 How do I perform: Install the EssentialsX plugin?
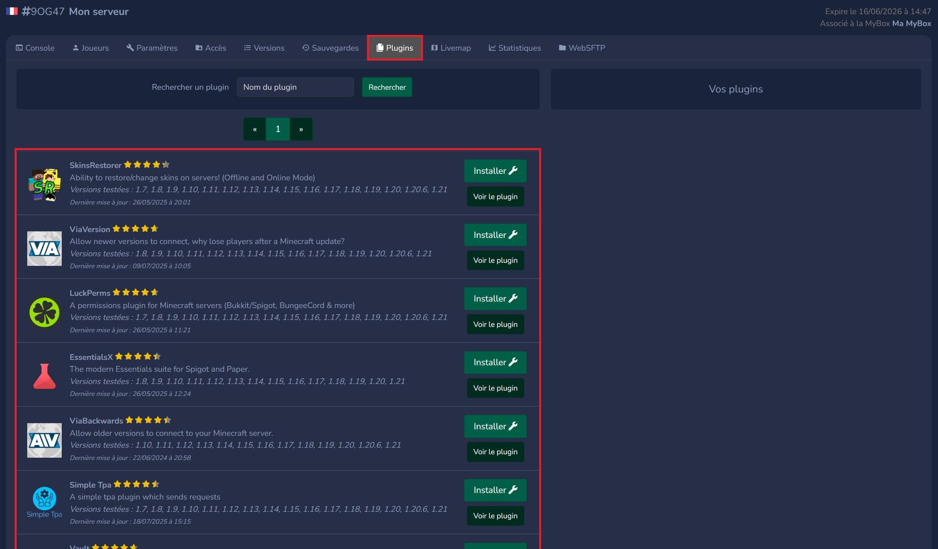pos(495,363)
